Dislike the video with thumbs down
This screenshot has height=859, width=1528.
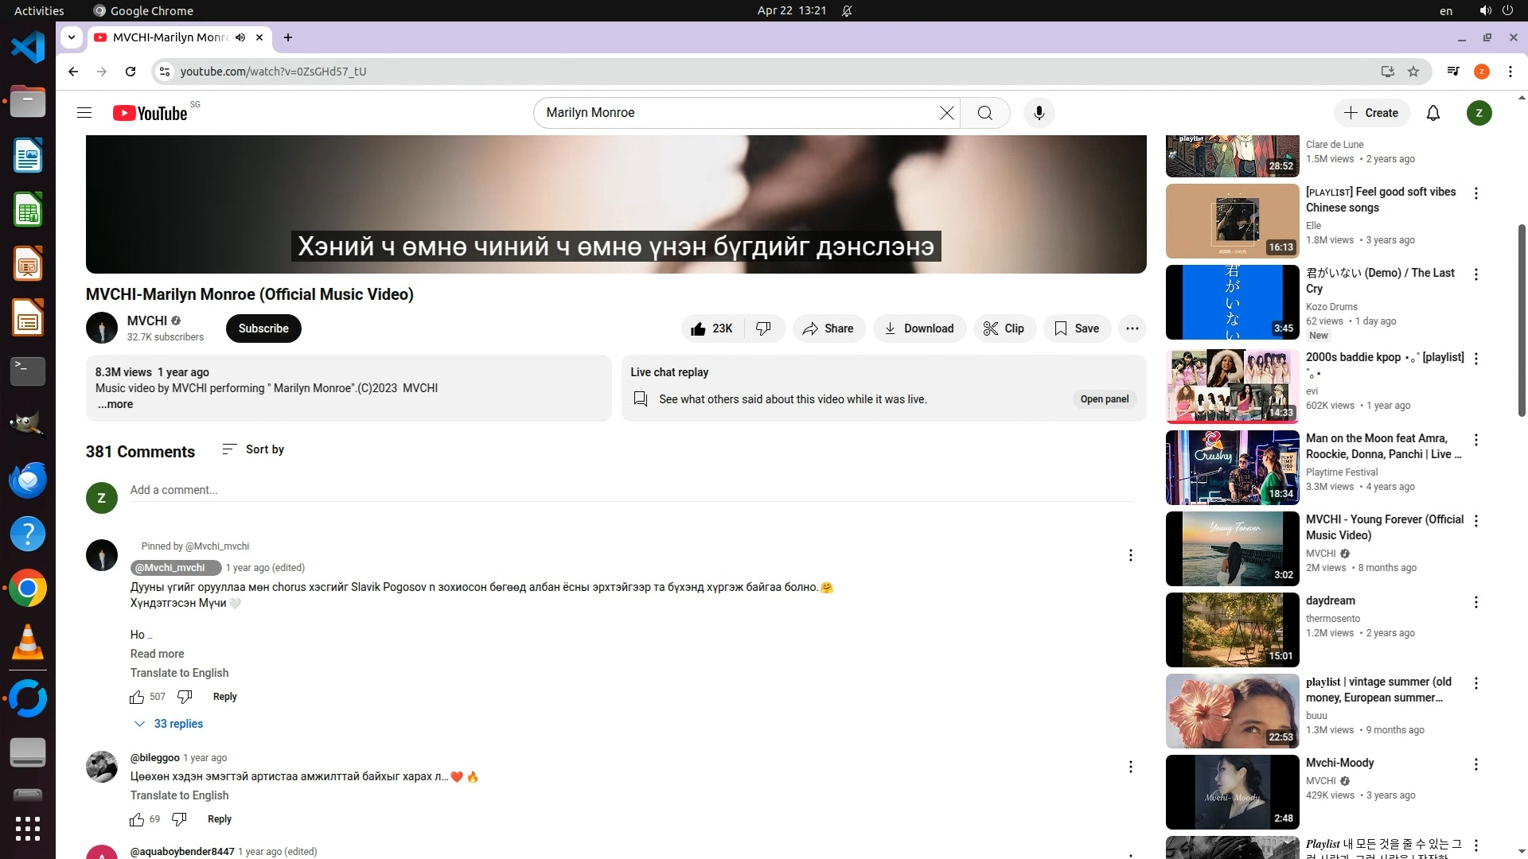pyautogui.click(x=763, y=328)
